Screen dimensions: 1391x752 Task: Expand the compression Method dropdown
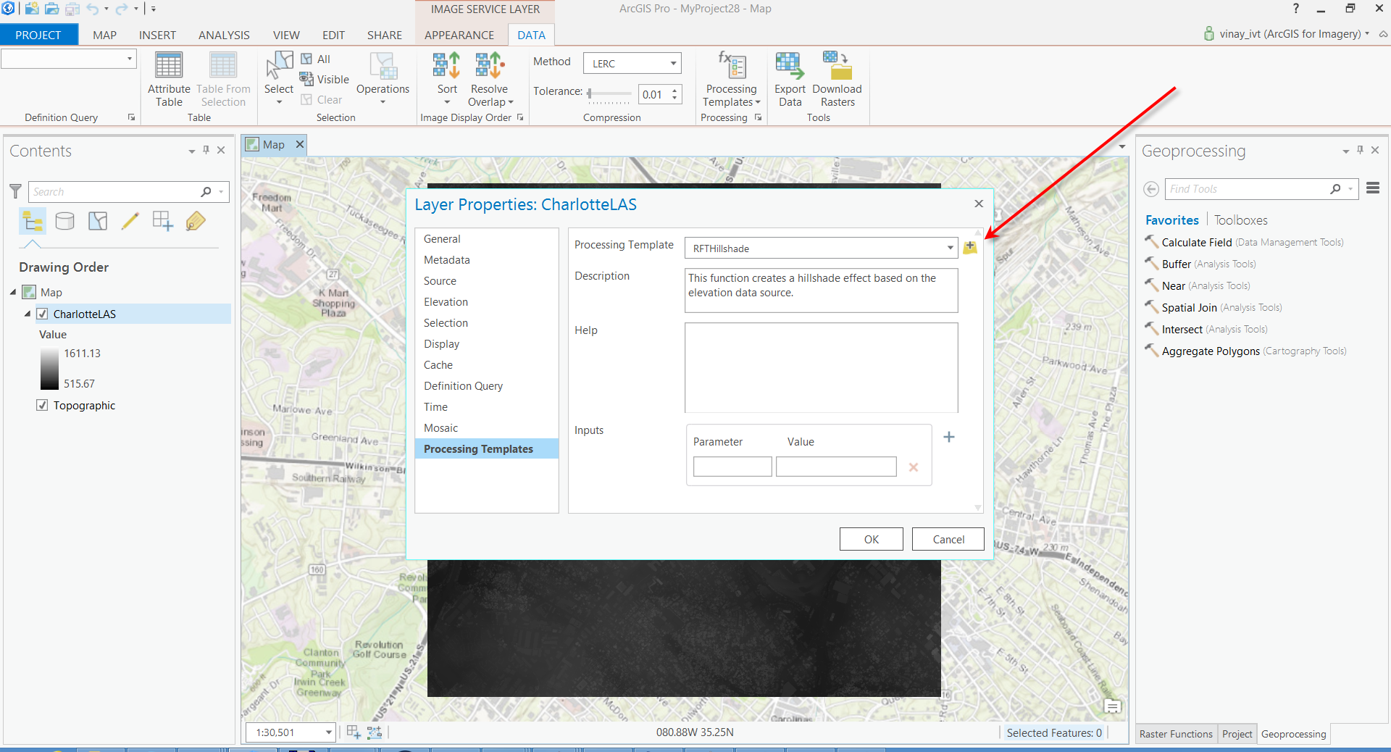click(673, 63)
